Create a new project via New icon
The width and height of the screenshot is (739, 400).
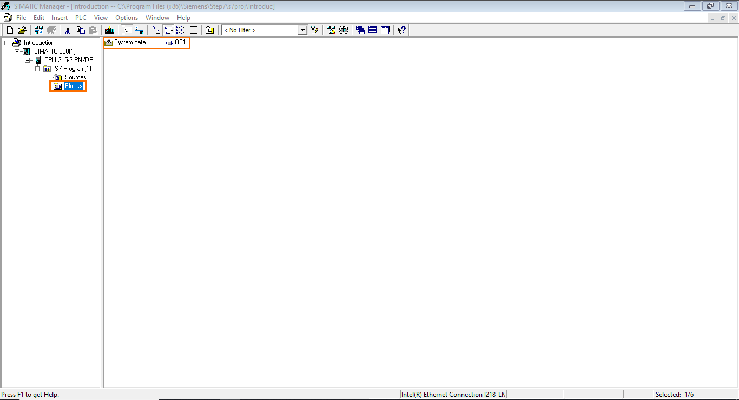point(9,30)
